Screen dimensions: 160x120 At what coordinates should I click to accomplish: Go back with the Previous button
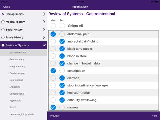point(55,116)
